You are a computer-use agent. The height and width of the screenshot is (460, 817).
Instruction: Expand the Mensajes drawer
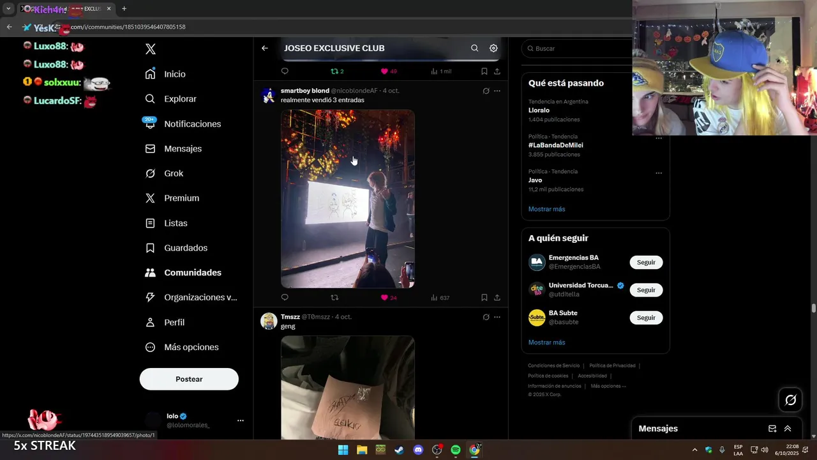point(788,429)
